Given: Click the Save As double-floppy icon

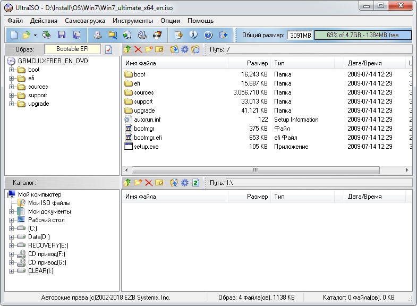Looking at the screenshot, I should pos(77,35).
